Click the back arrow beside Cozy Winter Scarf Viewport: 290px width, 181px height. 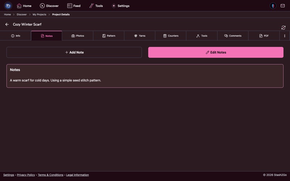(7, 24)
